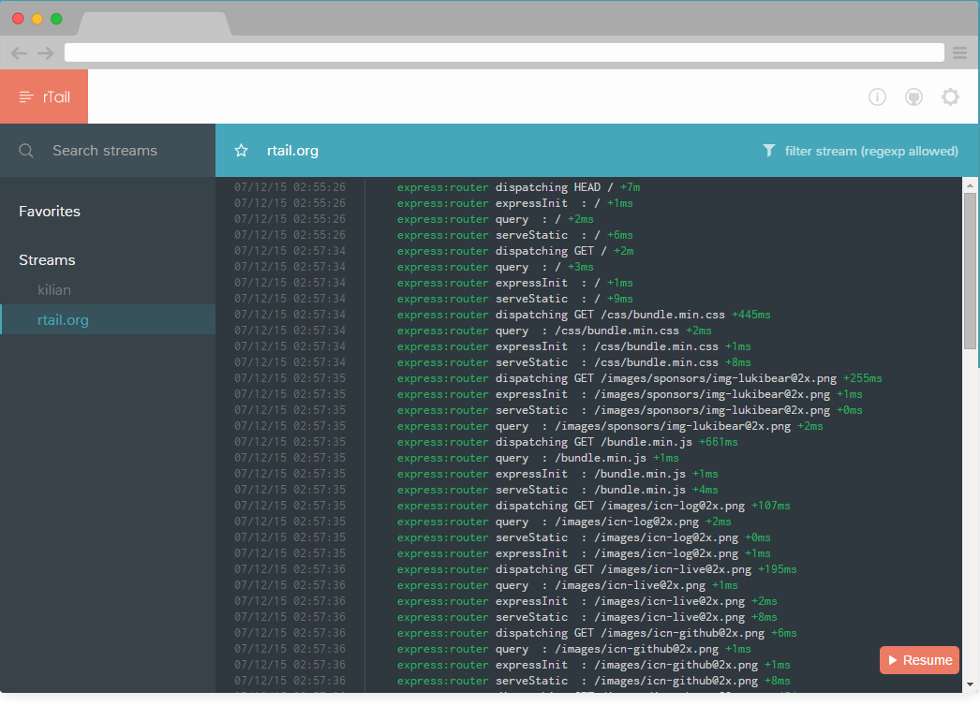
Task: Click the search magnifier icon
Action: pos(26,151)
